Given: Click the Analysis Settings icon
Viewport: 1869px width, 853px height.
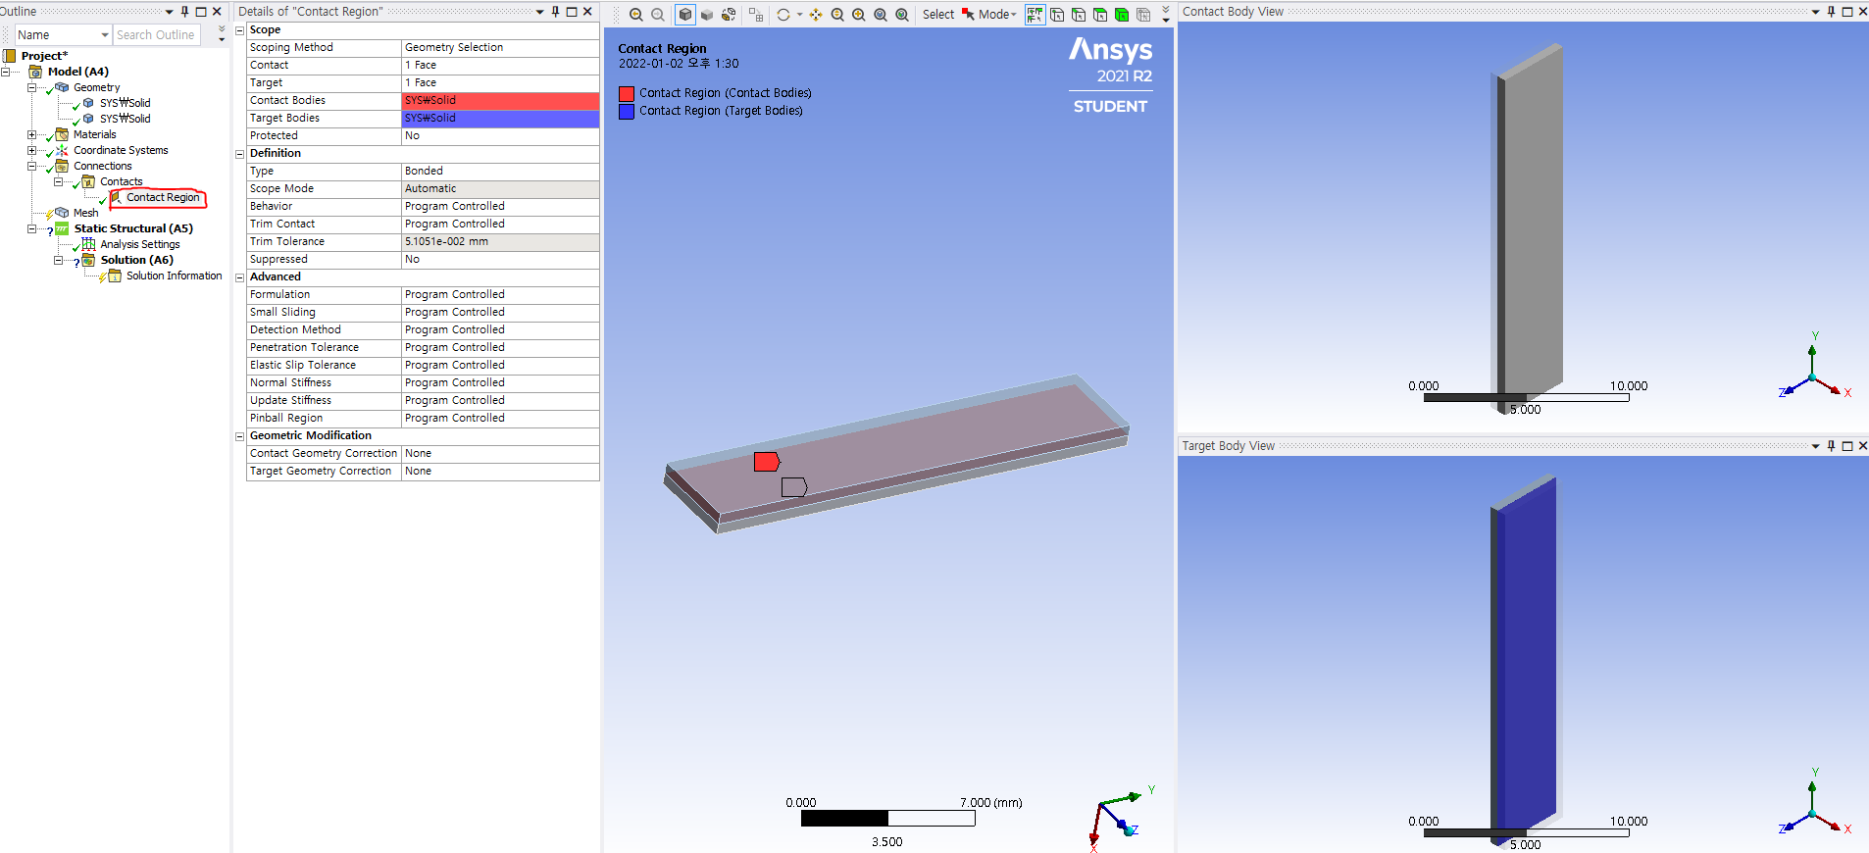Looking at the screenshot, I should point(88,244).
